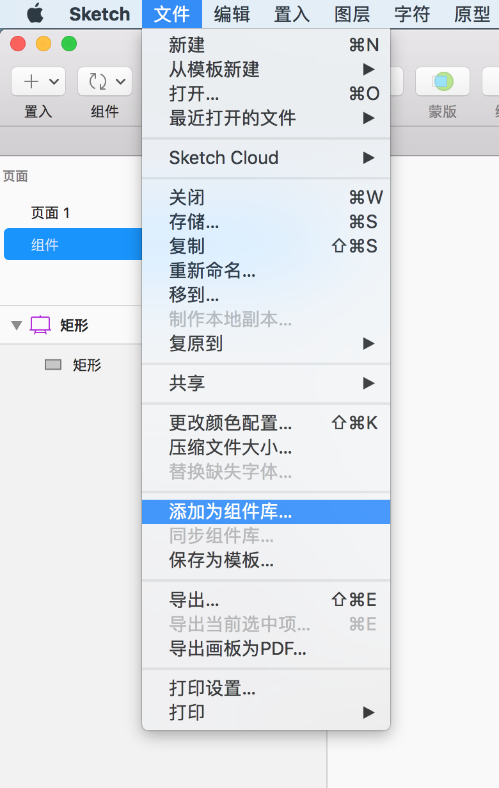Open the 置入 menu in the menu bar

292,13
